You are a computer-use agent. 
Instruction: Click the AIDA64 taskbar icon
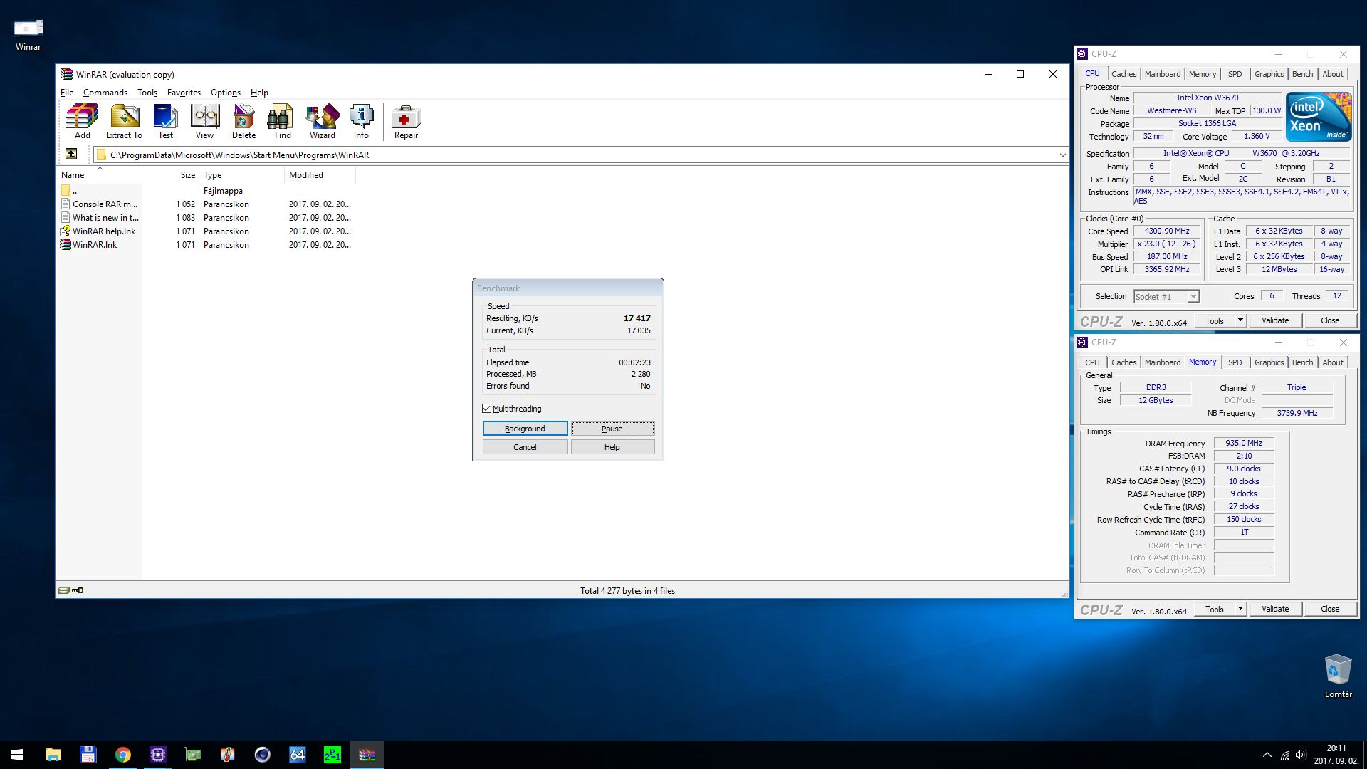pyautogui.click(x=297, y=755)
